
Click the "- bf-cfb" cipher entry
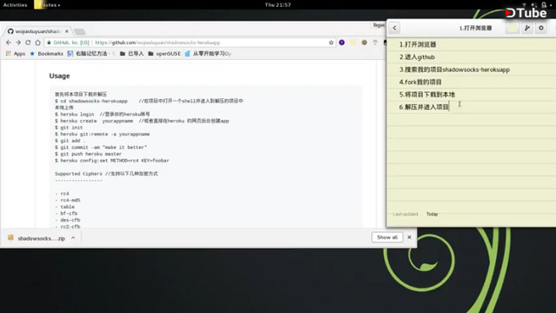click(x=66, y=213)
